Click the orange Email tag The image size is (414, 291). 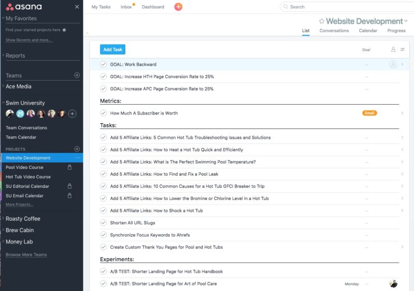point(369,113)
